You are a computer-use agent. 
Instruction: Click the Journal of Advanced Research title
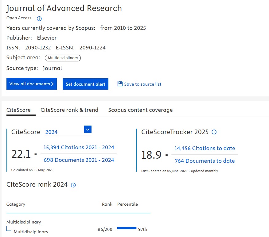(64, 8)
